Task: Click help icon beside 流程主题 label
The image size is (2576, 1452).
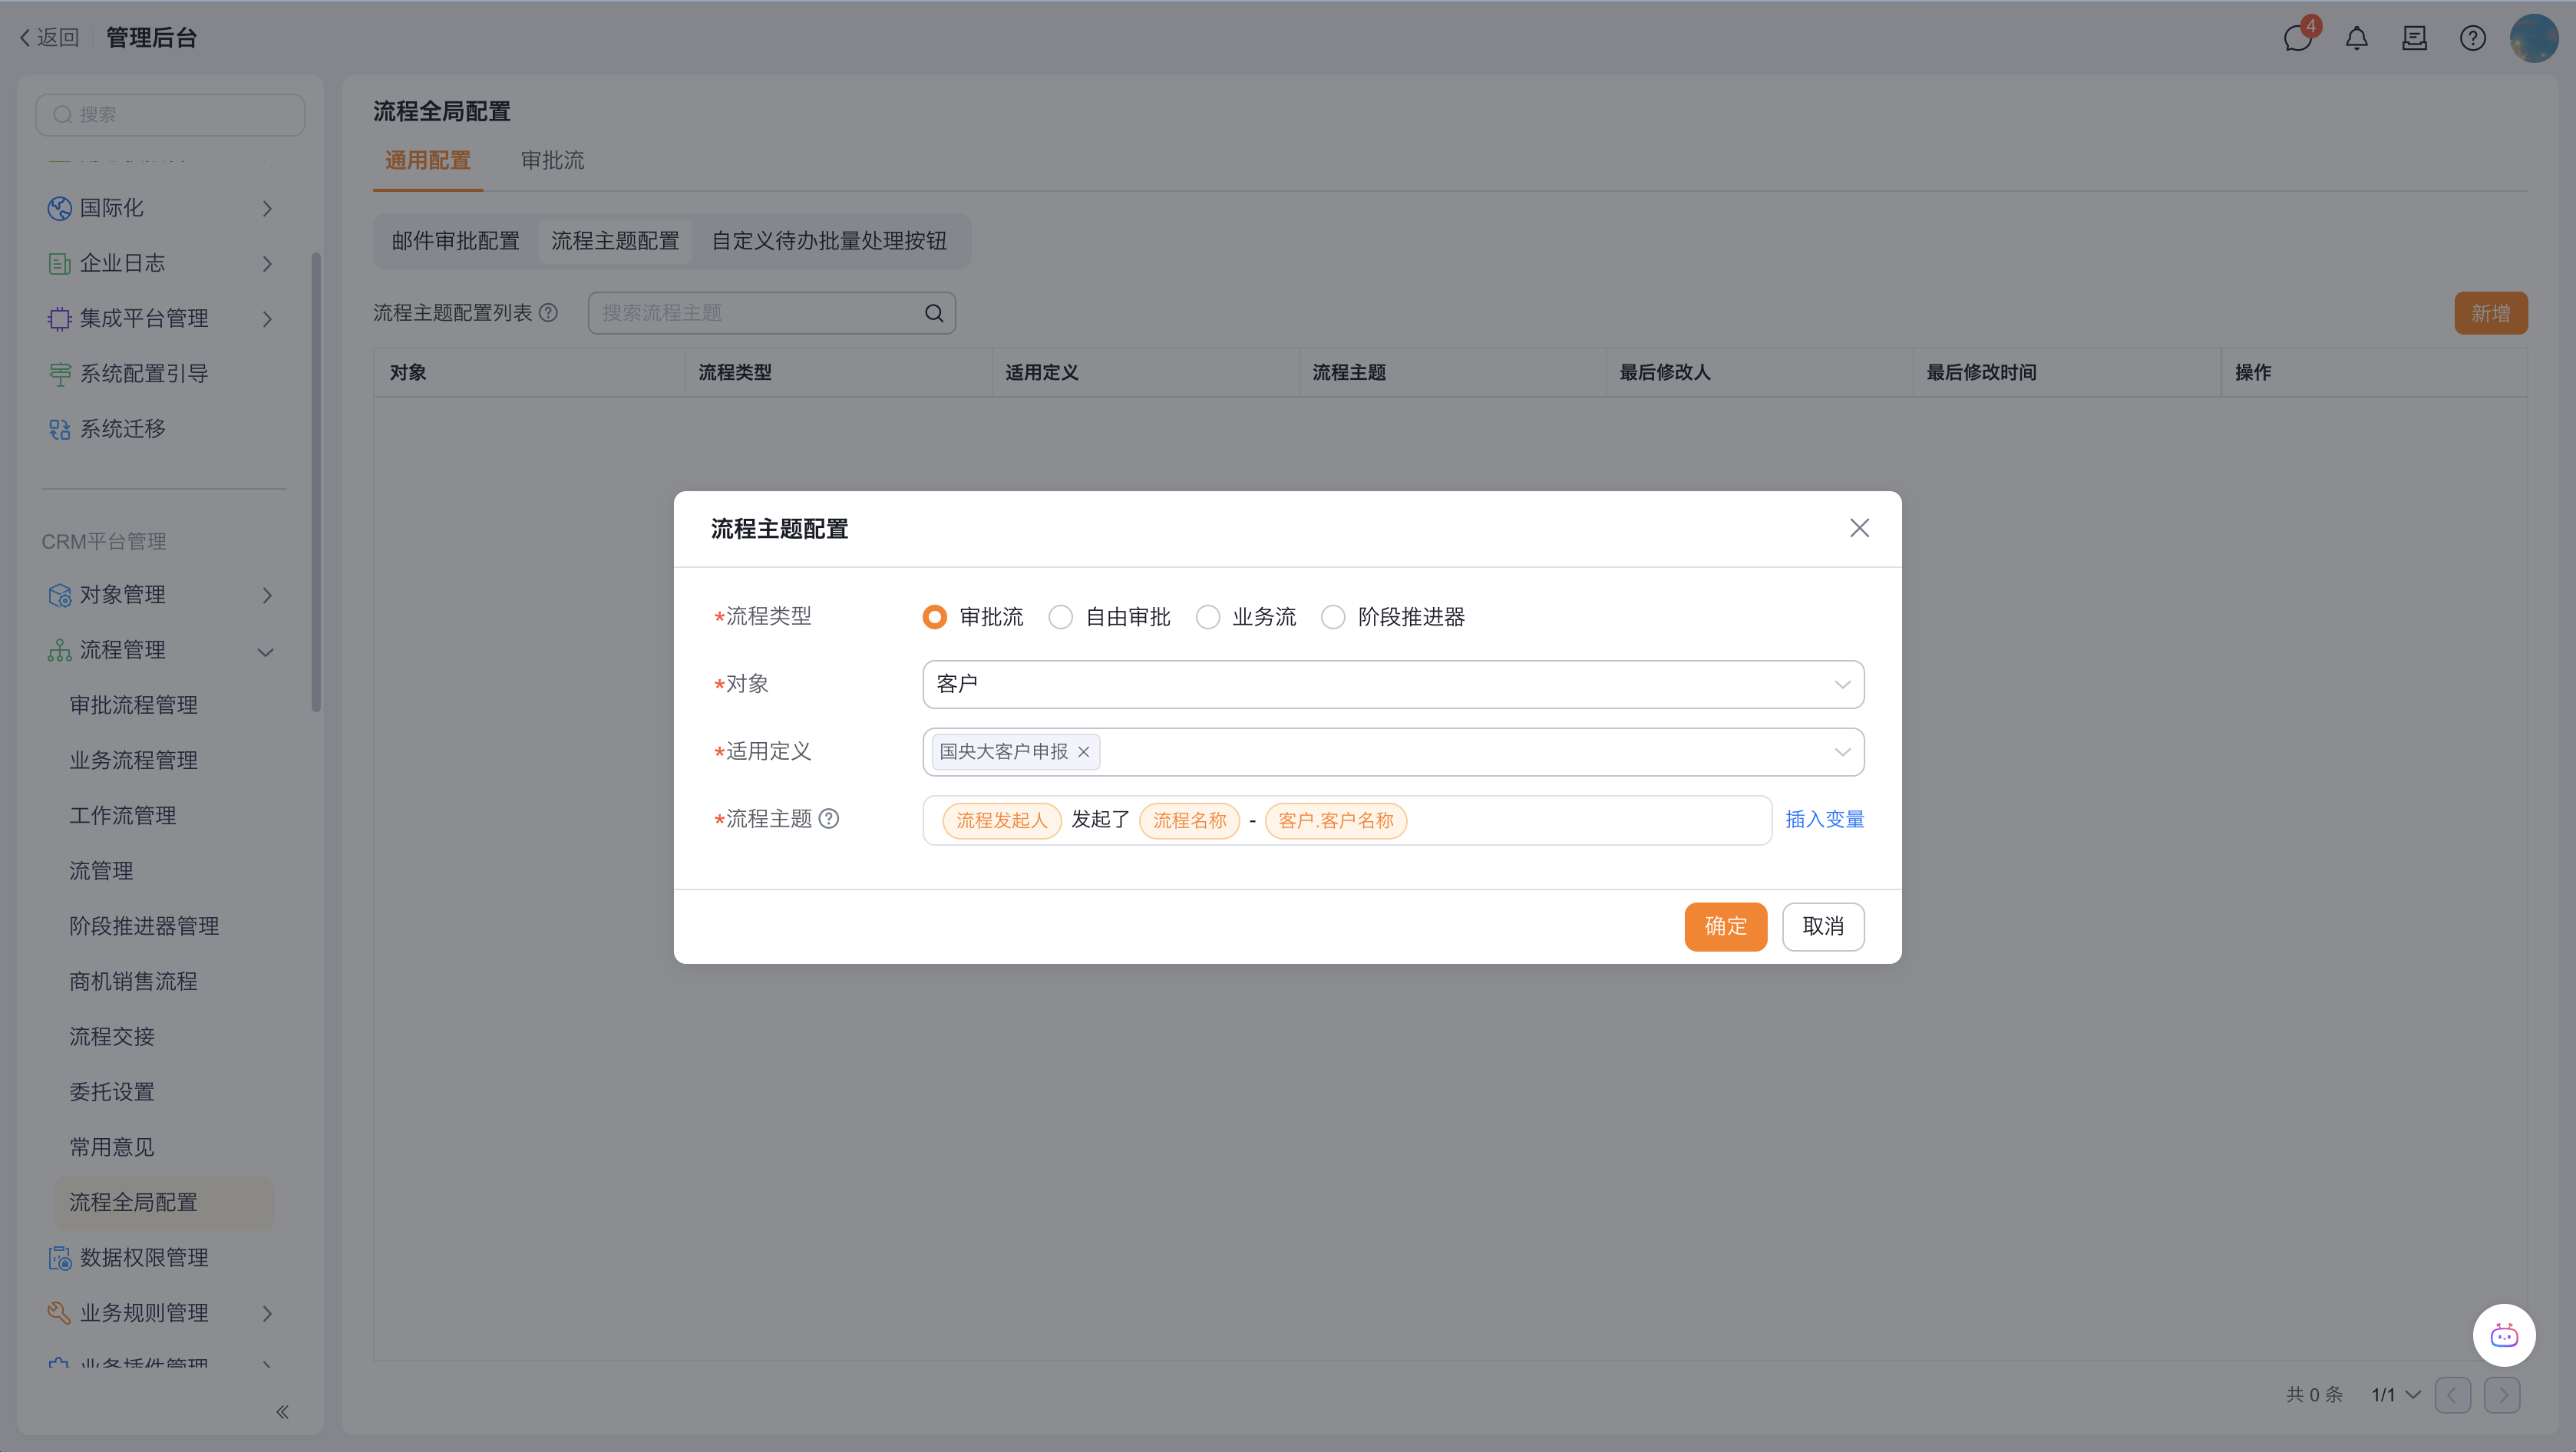Action: [x=829, y=819]
